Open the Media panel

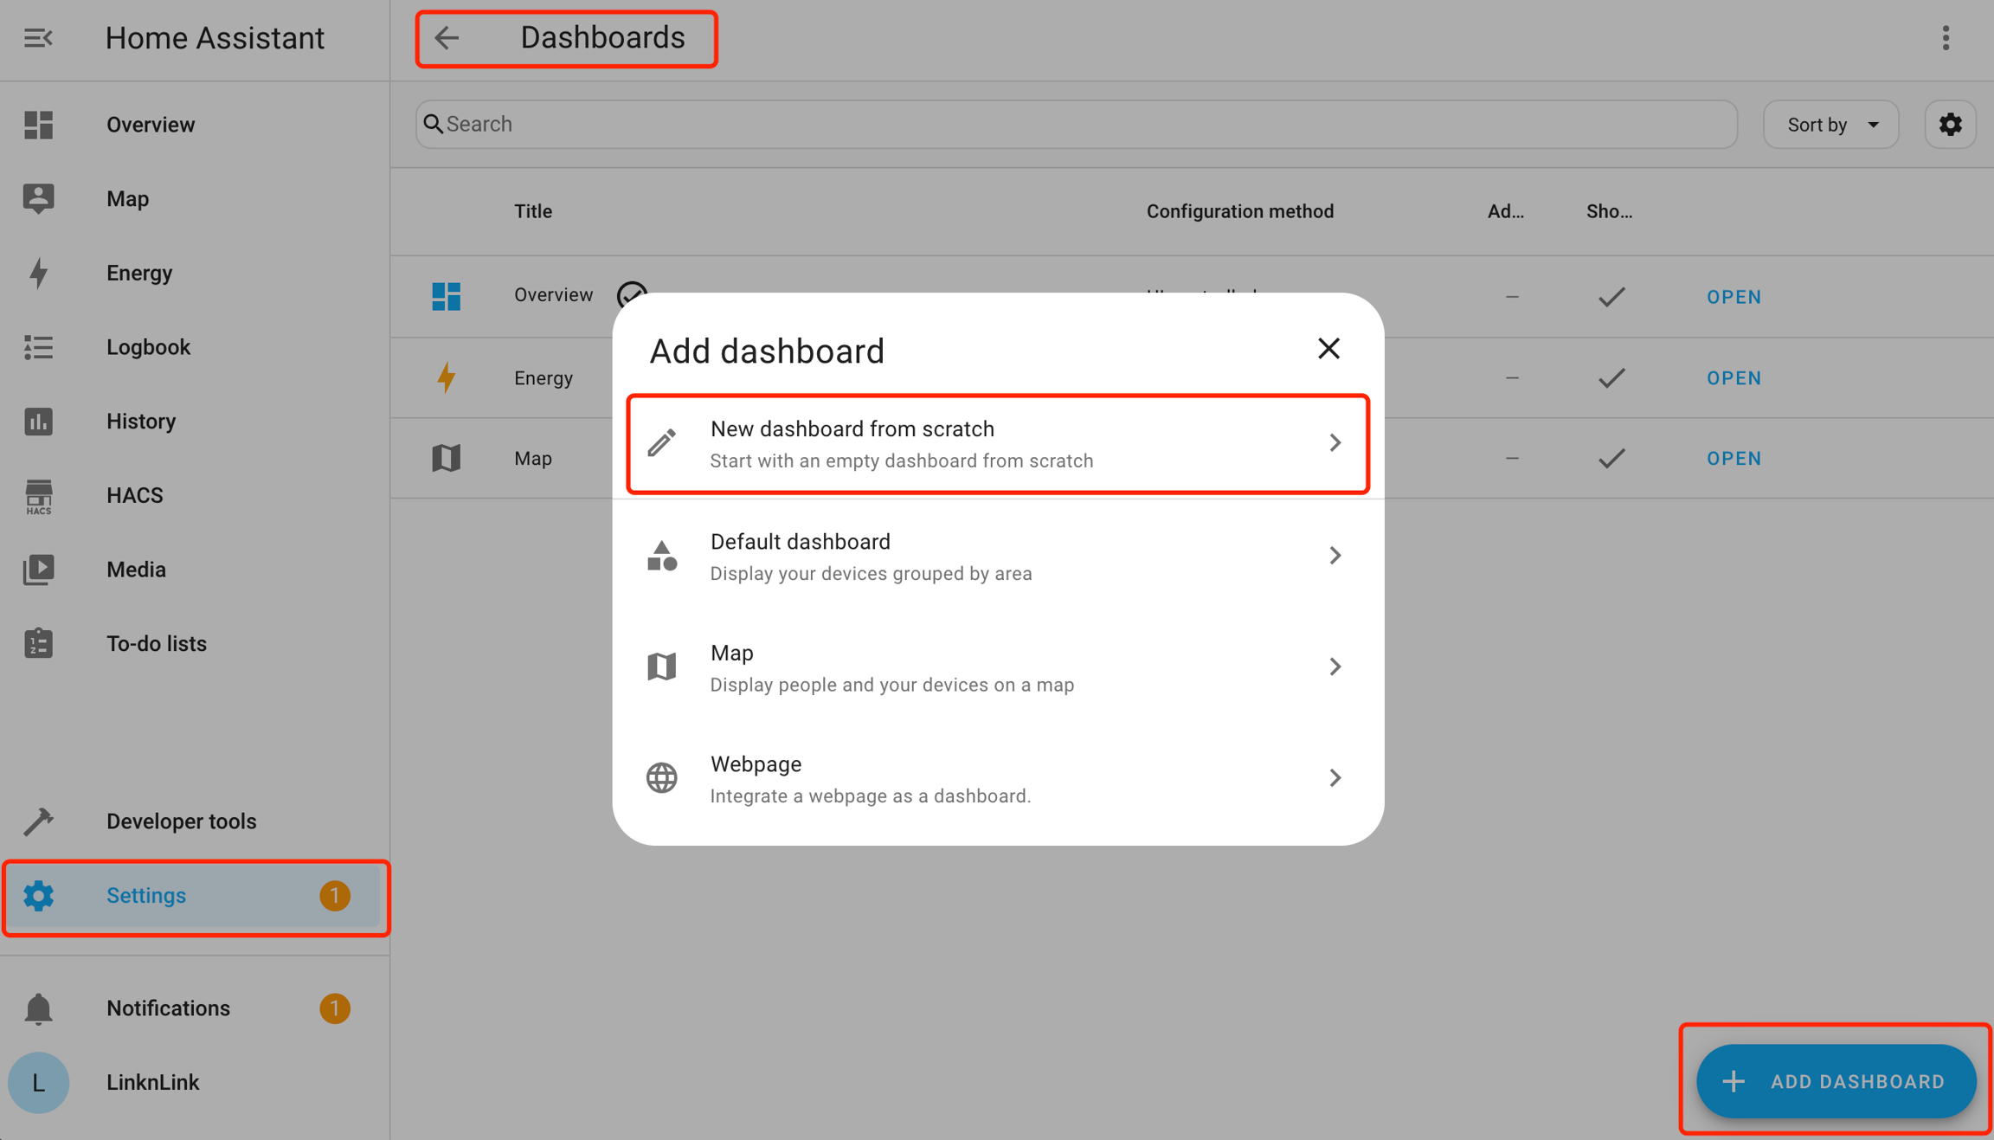[x=135, y=570]
